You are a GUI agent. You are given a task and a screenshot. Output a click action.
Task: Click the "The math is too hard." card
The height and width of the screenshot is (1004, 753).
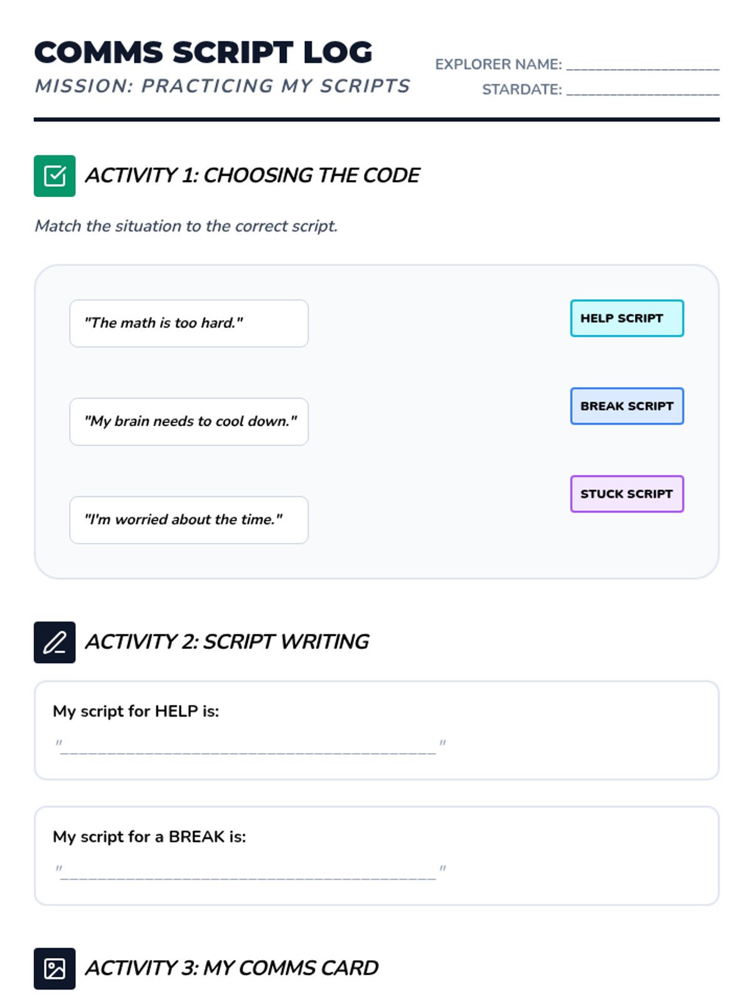[x=188, y=323]
